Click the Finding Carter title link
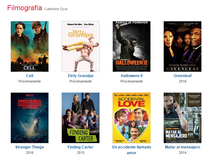 tap(81, 147)
